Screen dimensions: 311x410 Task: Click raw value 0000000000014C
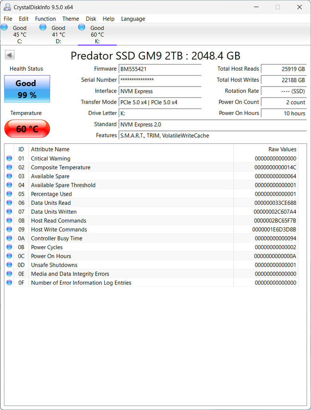click(275, 167)
